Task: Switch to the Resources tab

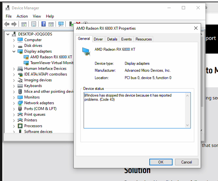Action: [x=143, y=39]
